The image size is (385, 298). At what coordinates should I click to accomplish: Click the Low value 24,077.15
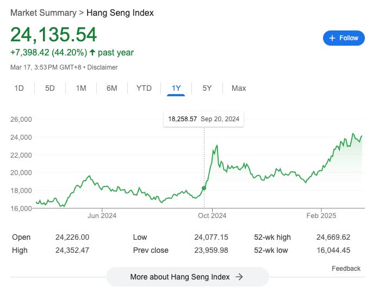(211, 237)
